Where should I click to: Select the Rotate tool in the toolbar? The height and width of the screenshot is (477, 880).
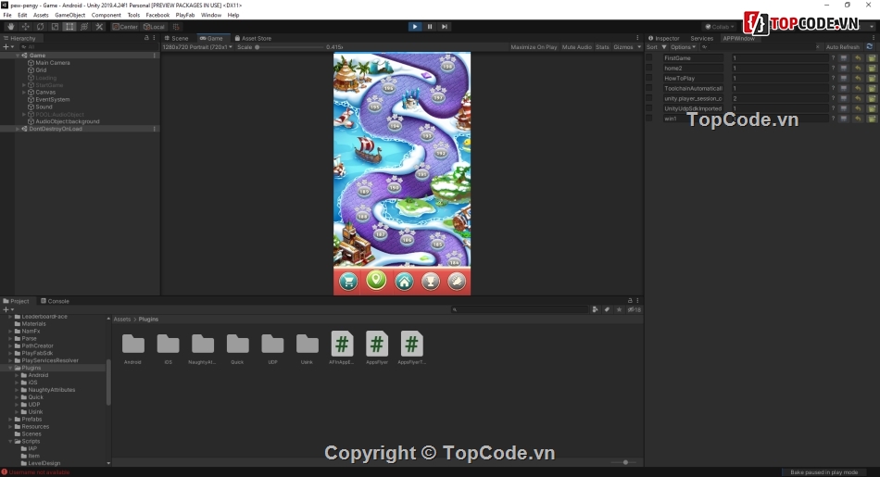[x=40, y=26]
